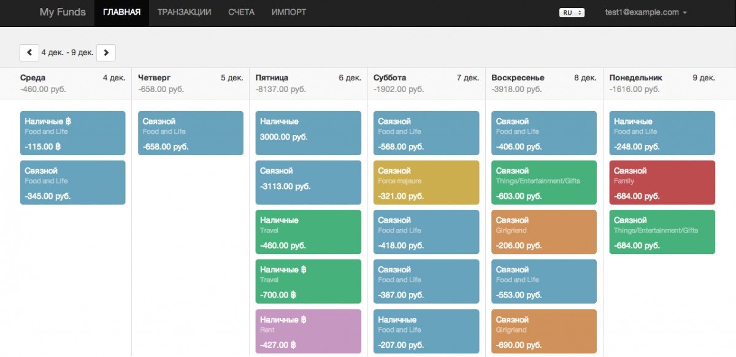The width and height of the screenshot is (736, 357).
Task: Click the 9 дек. date label
Action: [703, 78]
